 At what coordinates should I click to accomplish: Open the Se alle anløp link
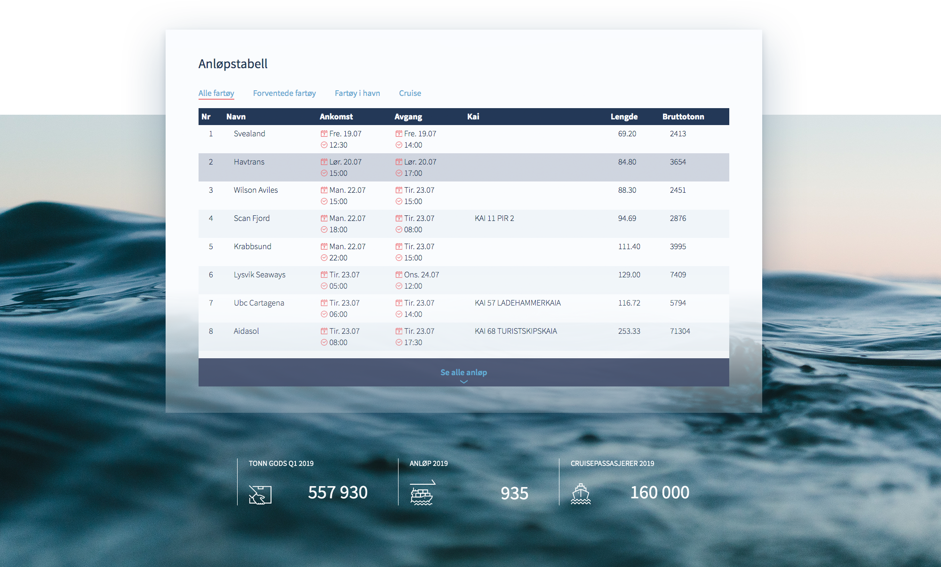[x=463, y=372]
